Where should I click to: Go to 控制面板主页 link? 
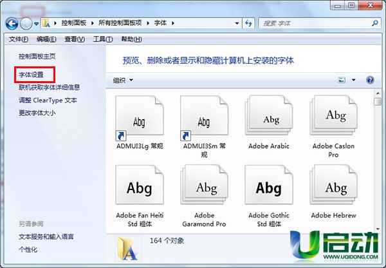(37, 57)
